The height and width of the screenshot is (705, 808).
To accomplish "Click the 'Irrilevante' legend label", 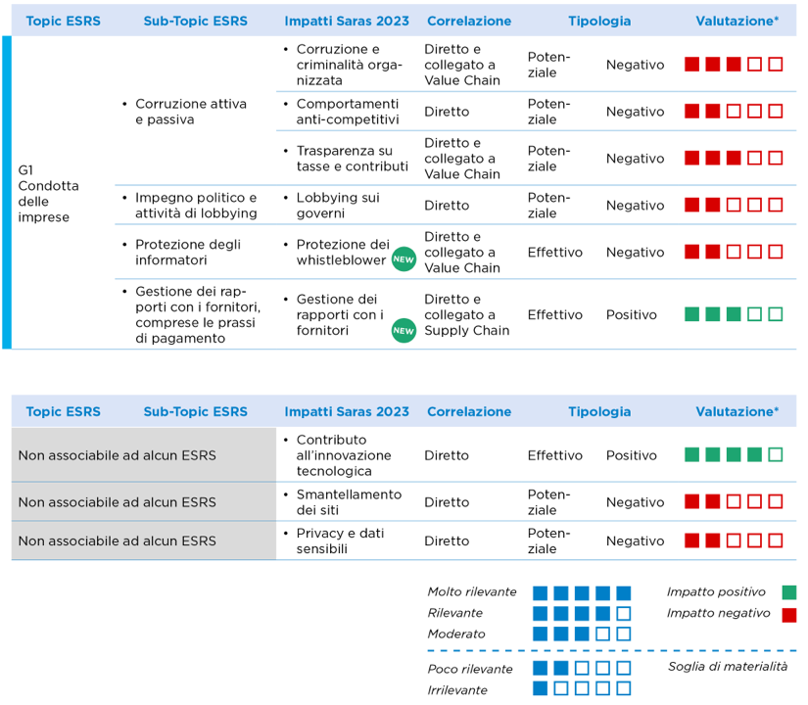I will (457, 690).
